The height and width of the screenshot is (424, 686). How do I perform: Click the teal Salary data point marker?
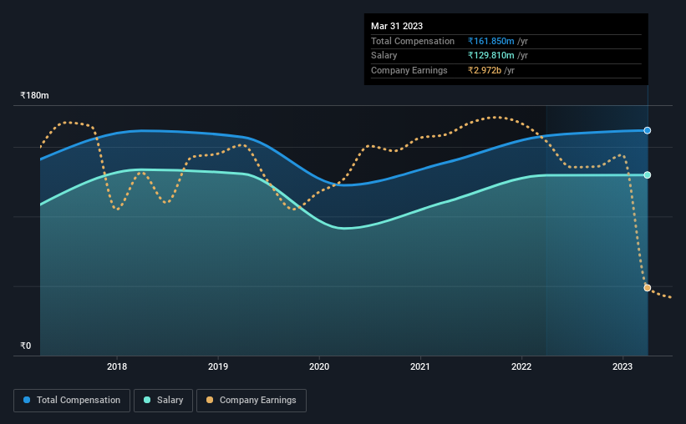[647, 174]
